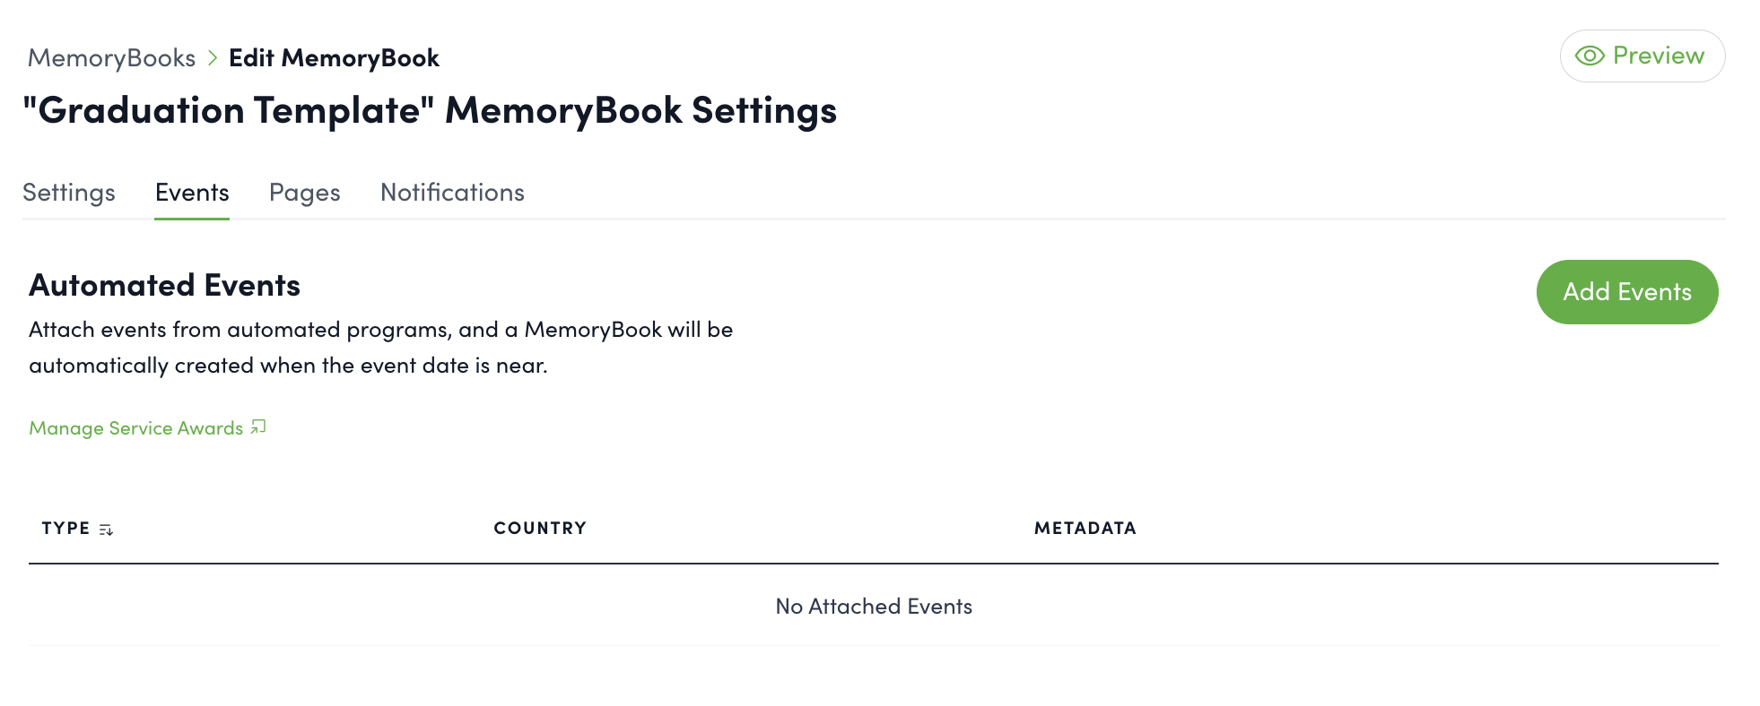Click the Automated Events description paragraph
The width and height of the screenshot is (1760, 706).
pos(380,348)
